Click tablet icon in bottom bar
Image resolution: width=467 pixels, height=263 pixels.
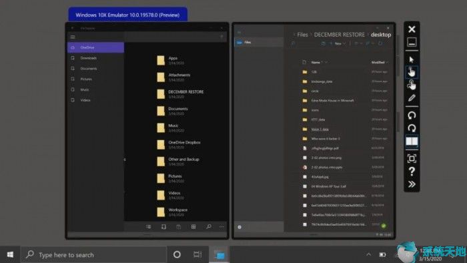[x=163, y=227]
